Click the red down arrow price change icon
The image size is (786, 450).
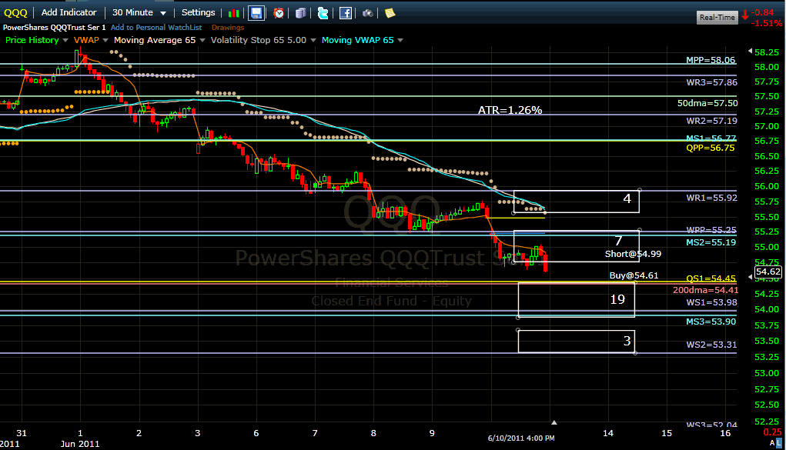coord(745,15)
